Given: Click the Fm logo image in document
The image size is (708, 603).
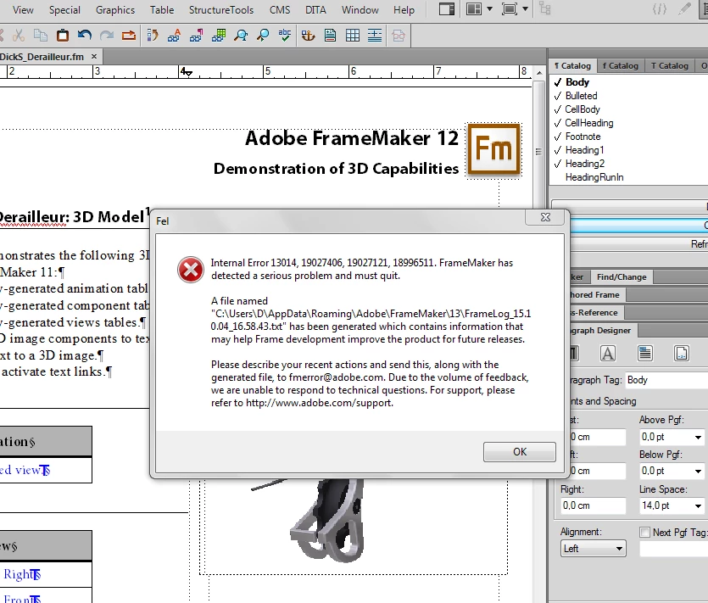Looking at the screenshot, I should coord(494,150).
